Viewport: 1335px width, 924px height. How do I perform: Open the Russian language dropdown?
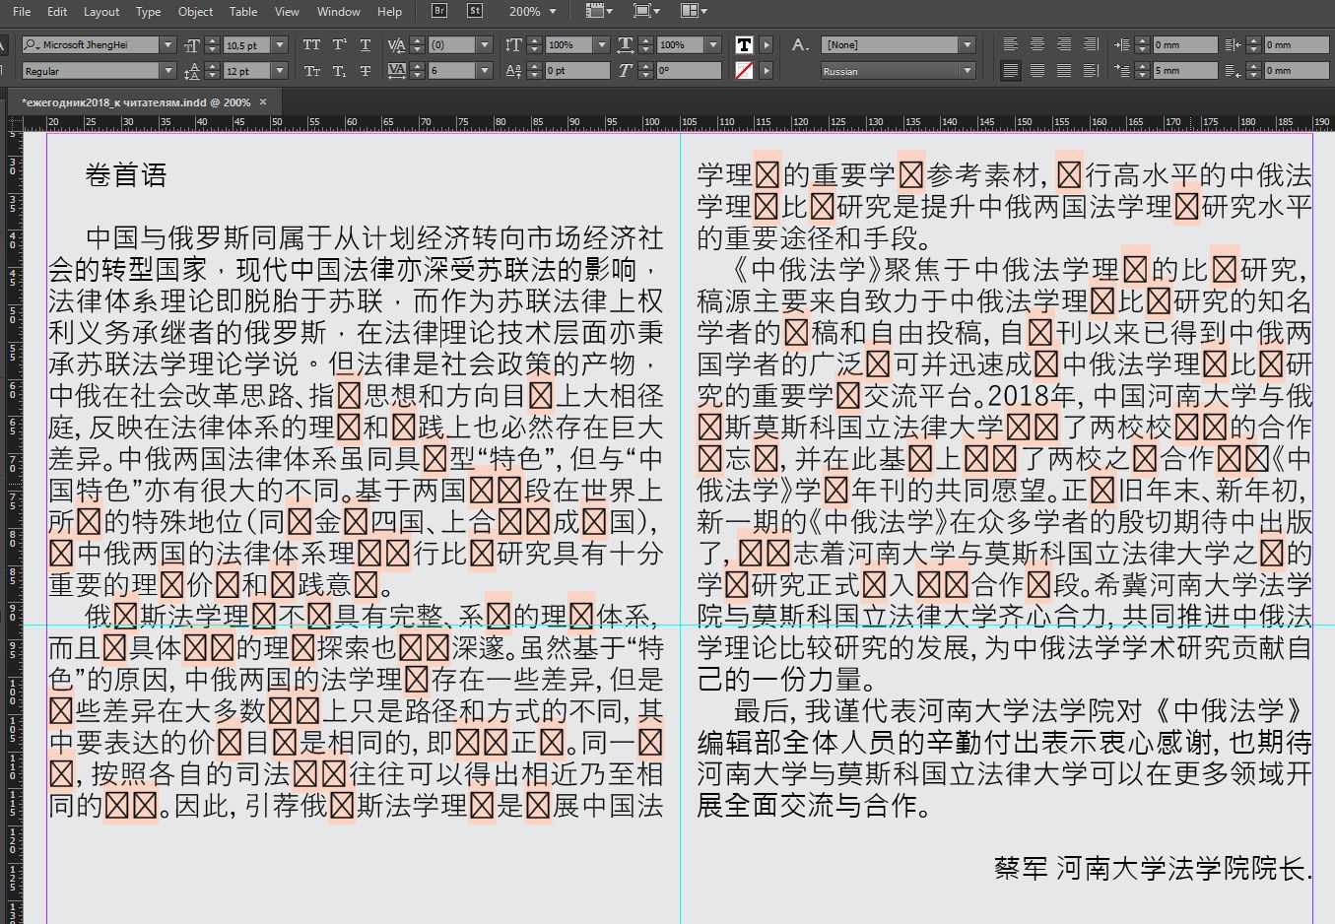pyautogui.click(x=968, y=71)
